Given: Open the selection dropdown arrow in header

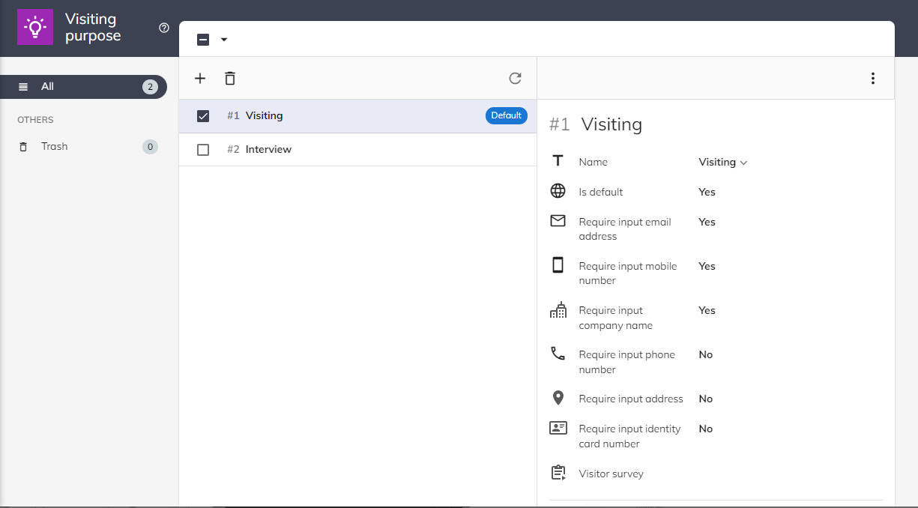Looking at the screenshot, I should (223, 40).
